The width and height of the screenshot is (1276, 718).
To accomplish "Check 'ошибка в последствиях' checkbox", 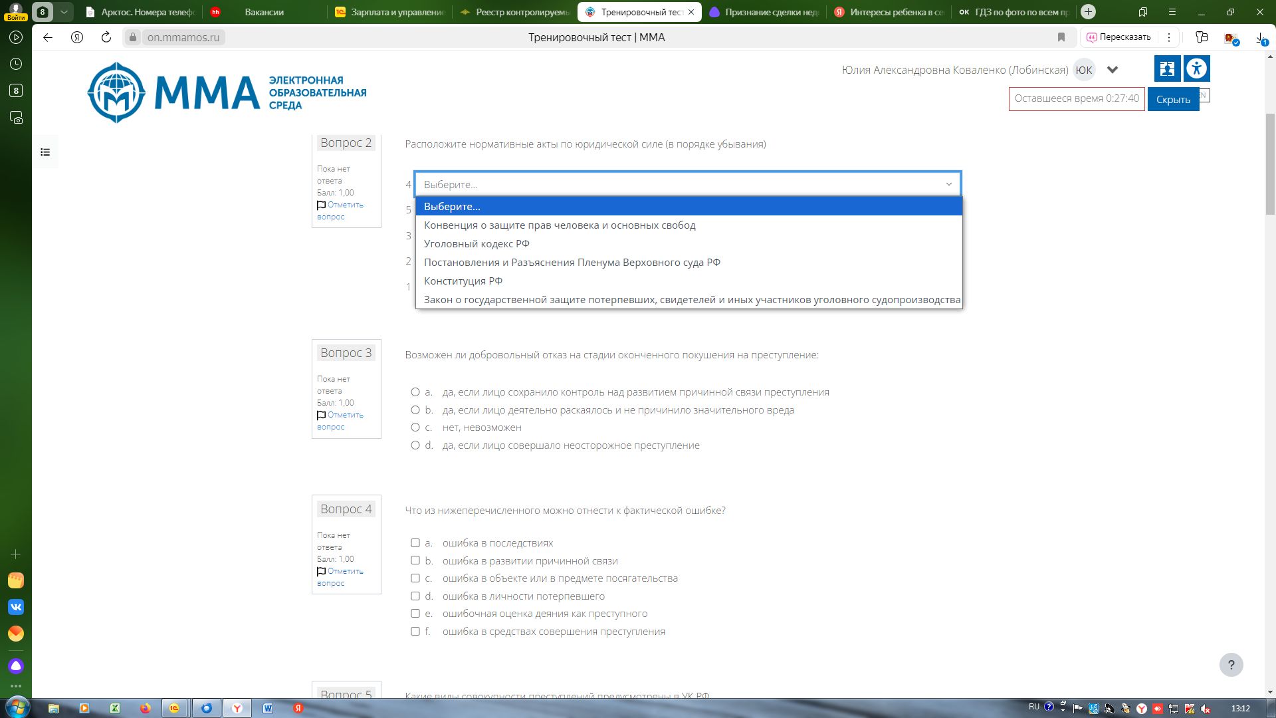I will 415,543.
